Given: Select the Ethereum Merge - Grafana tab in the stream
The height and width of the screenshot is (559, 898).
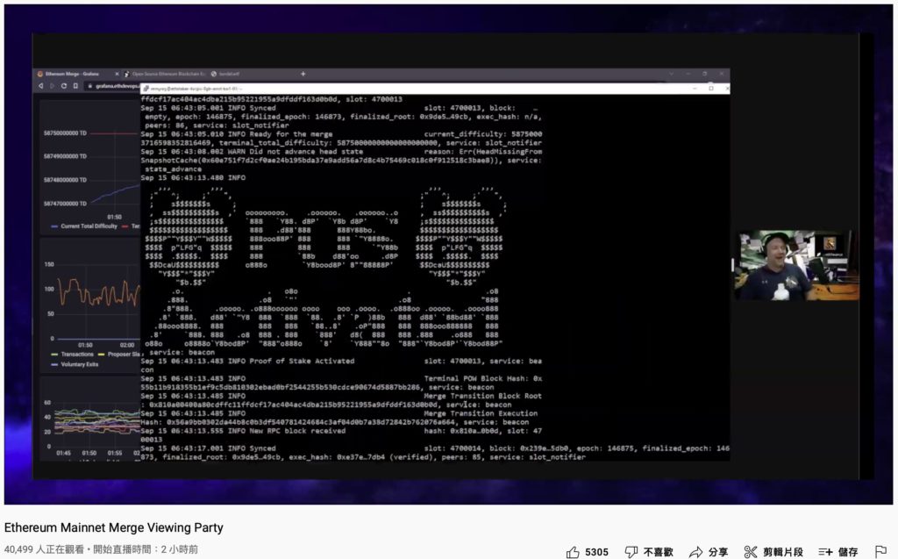Looking at the screenshot, I should point(72,74).
